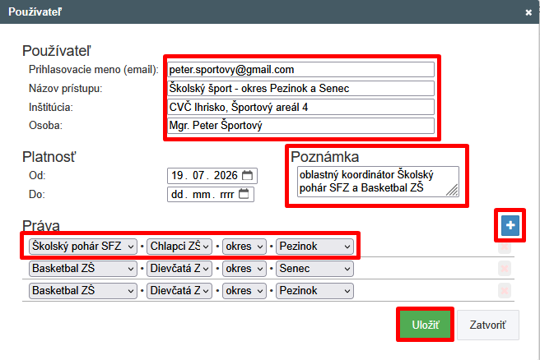Delete the Basketbal ZŠ Senec rights row

coord(504,269)
